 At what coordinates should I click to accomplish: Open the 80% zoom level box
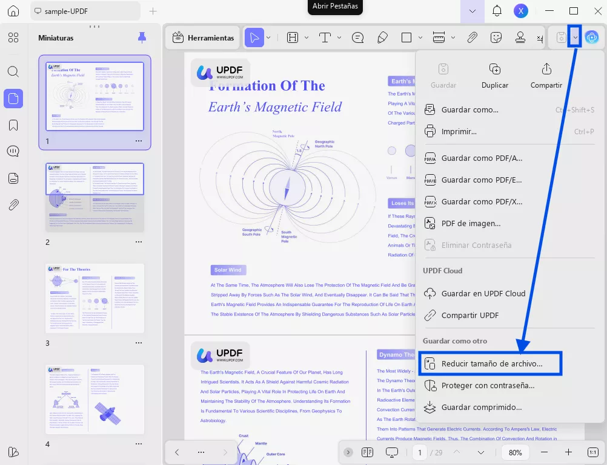tap(516, 452)
